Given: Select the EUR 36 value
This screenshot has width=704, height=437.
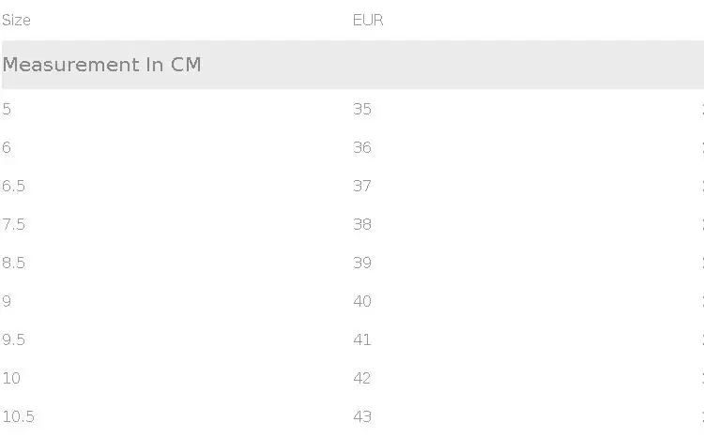Looking at the screenshot, I should tap(362, 147).
